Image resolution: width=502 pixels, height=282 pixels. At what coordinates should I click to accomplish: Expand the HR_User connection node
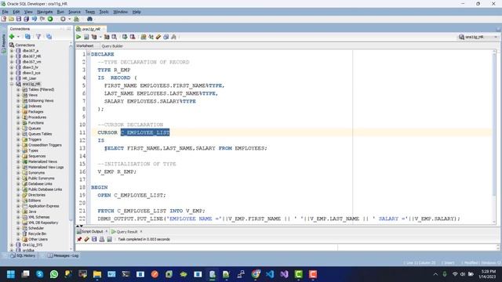pos(12,78)
